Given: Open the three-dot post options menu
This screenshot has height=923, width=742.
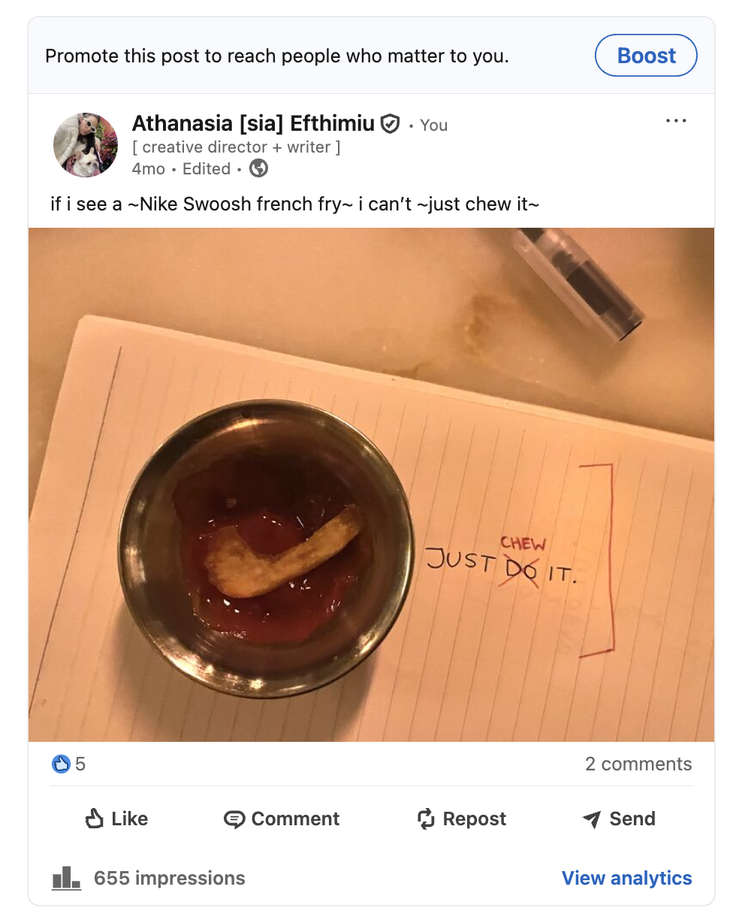Looking at the screenshot, I should (x=676, y=121).
